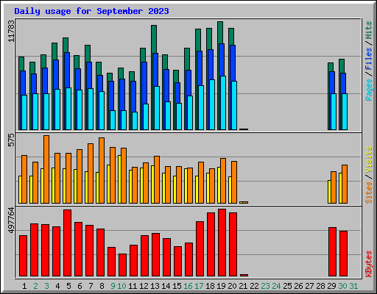The height and width of the screenshot is (294, 377).
Task: Click day 14 label on x-axis
Action: pos(166,286)
